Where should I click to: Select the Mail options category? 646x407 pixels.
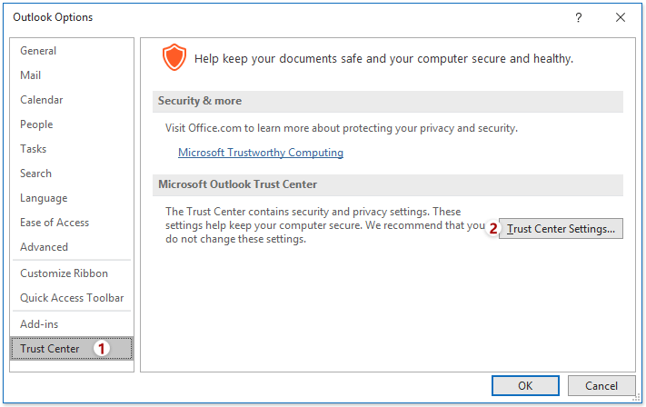tap(31, 75)
